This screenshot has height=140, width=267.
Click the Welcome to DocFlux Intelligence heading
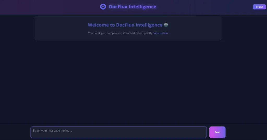[125, 25]
